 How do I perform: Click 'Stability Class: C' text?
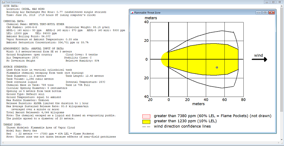point(78,58)
